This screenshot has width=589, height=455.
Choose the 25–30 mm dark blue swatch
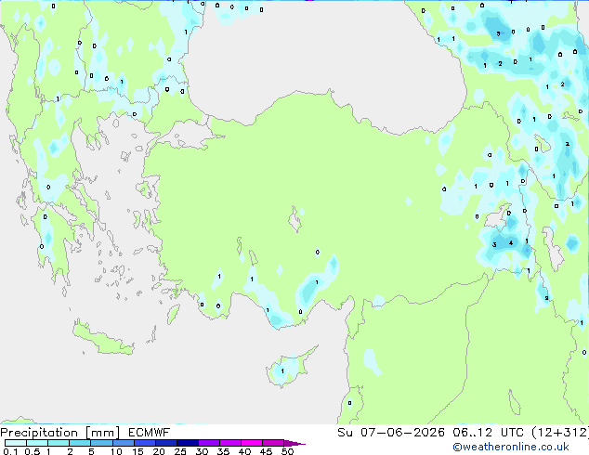coord(188,443)
